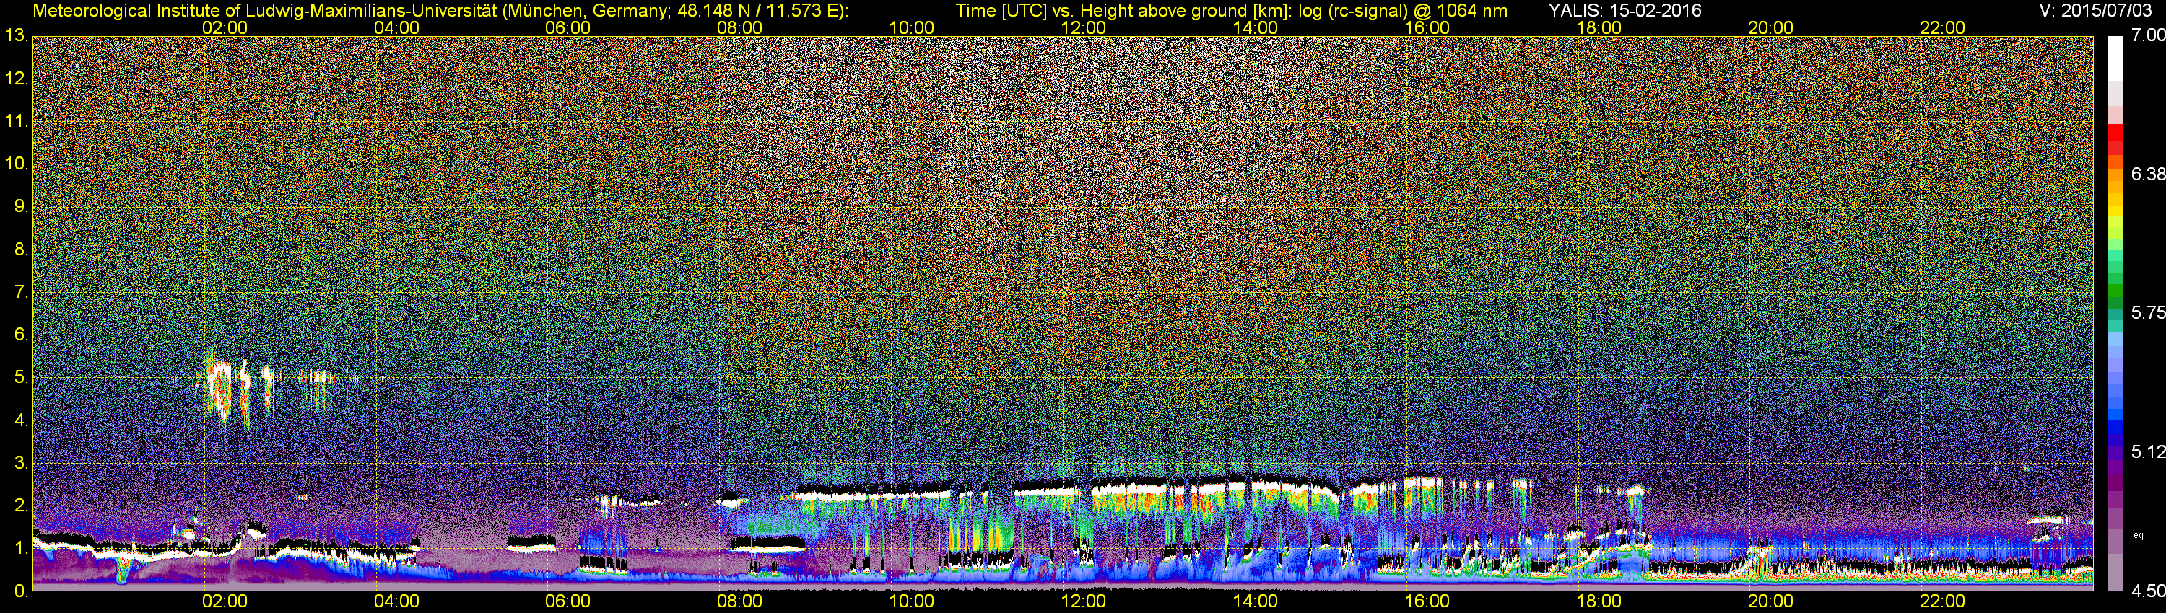Click the small "eq" label beside the color scale
This screenshot has height=613, width=2166.
pos(2139,535)
